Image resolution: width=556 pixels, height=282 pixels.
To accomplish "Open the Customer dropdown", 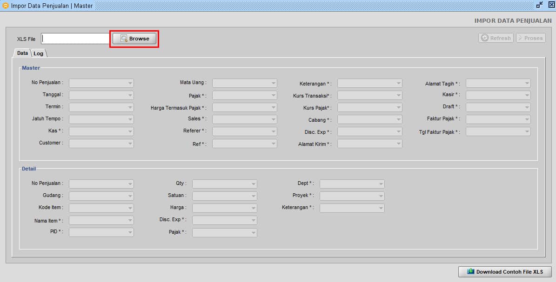I will [x=101, y=144].
